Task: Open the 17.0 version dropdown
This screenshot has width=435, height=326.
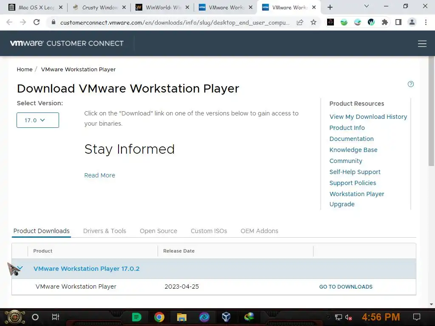Action: click(x=38, y=120)
